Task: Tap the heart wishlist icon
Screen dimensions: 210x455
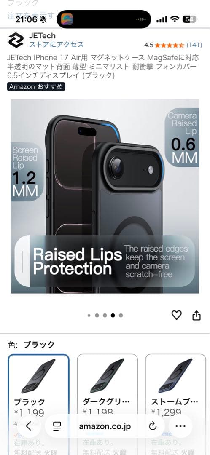Action: pyautogui.click(x=176, y=315)
